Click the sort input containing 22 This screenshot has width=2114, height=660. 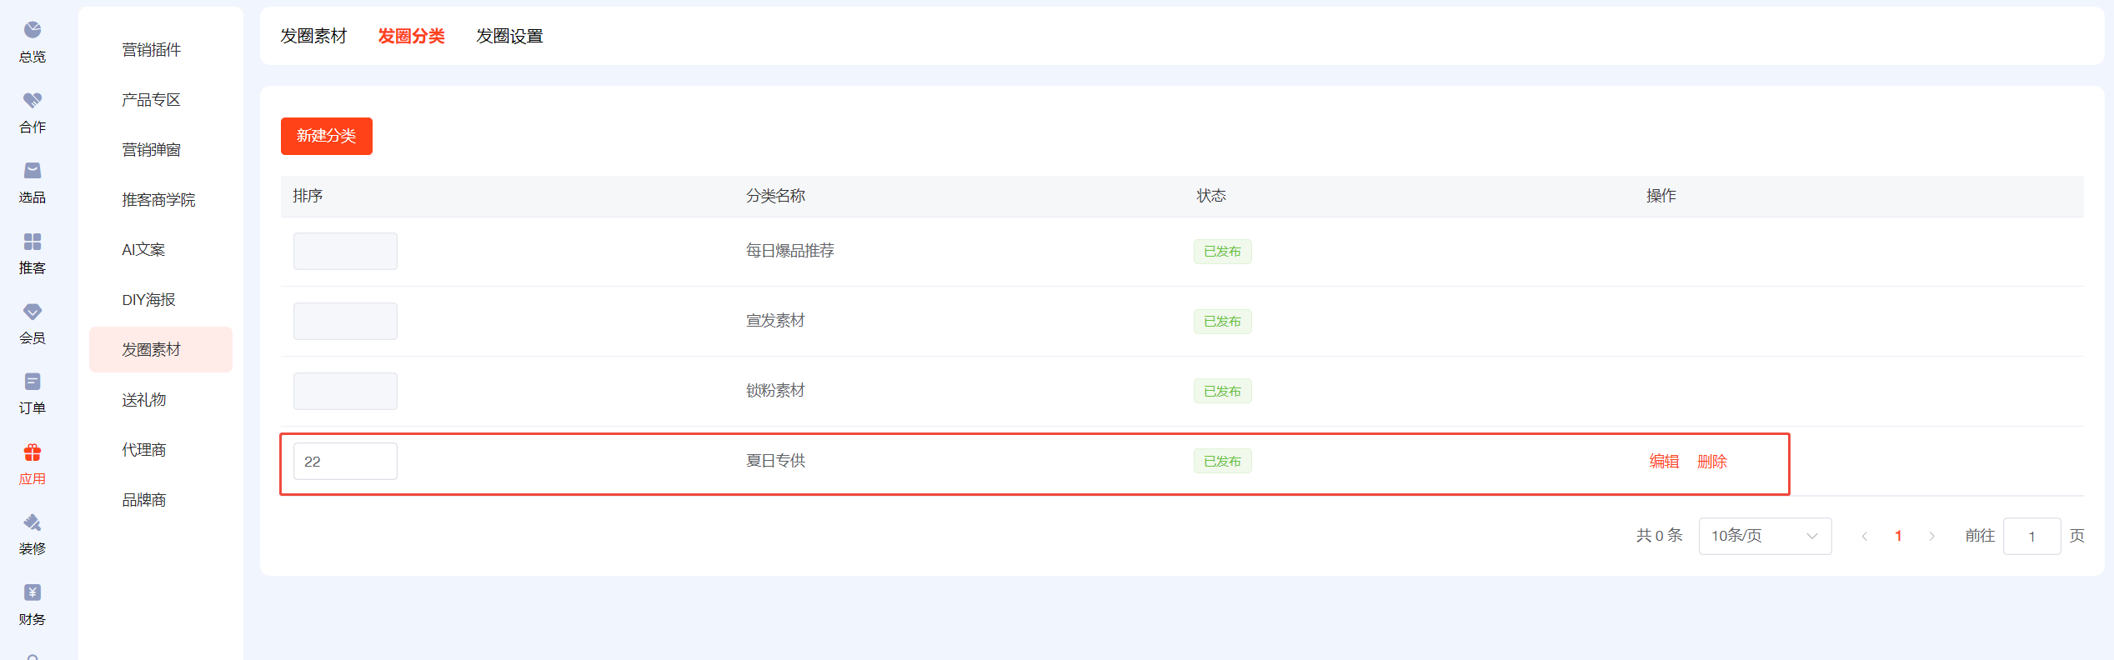pos(345,462)
